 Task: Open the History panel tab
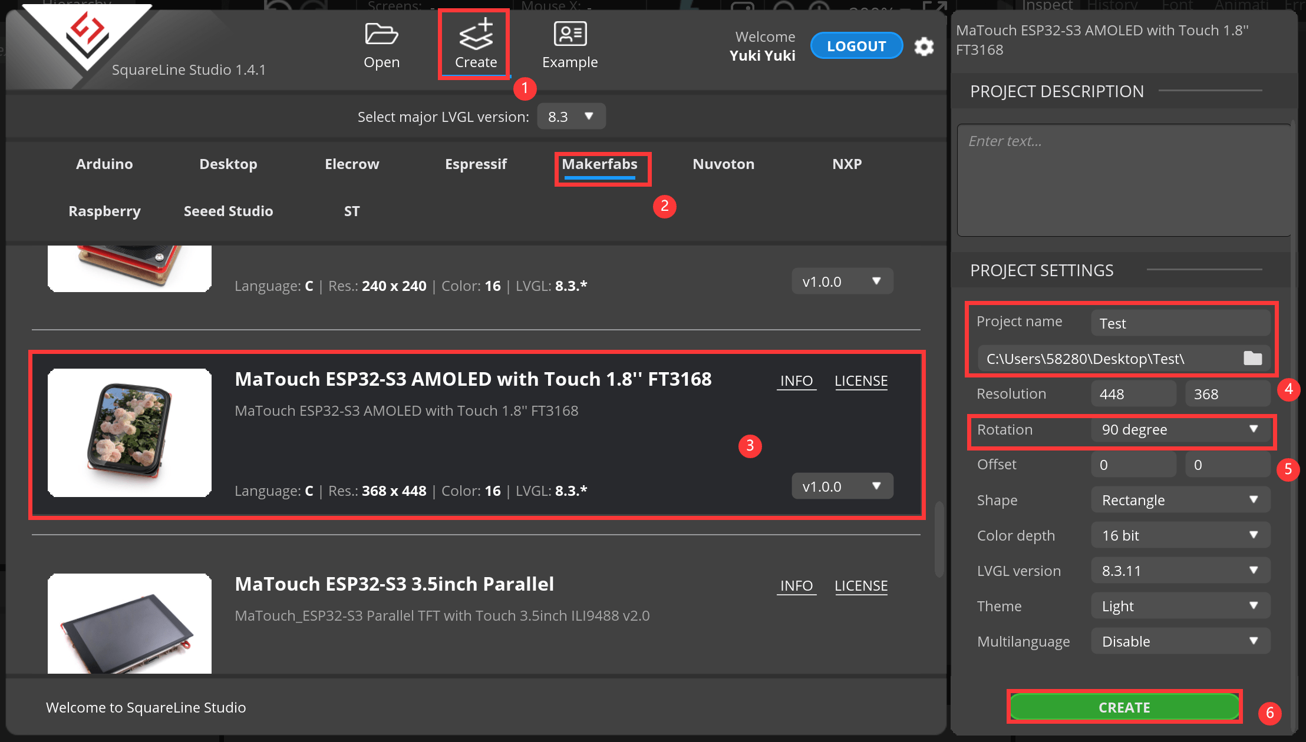pos(1113,5)
